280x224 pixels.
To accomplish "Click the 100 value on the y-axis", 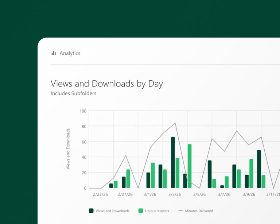I will pos(83,111).
